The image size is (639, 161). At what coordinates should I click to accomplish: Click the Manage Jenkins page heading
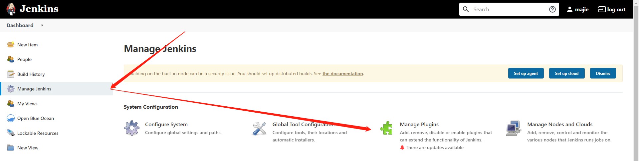[x=160, y=49]
